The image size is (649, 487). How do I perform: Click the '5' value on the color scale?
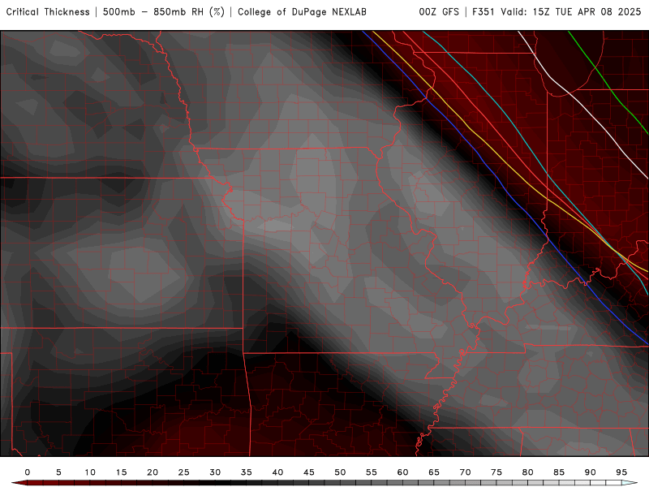click(58, 472)
